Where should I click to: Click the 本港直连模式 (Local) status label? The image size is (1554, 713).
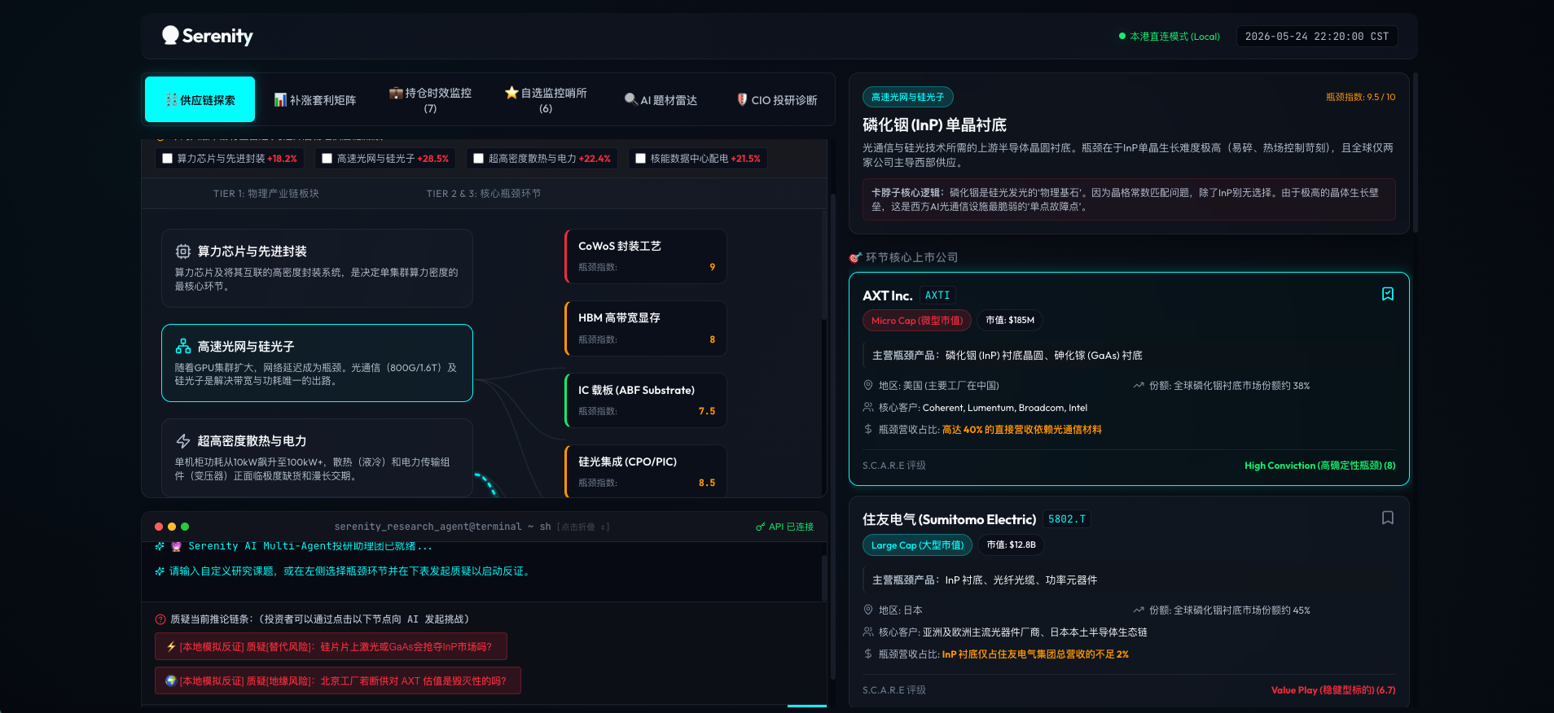pyautogui.click(x=1174, y=37)
